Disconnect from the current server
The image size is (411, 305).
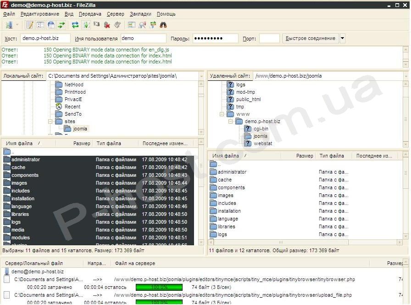click(x=107, y=25)
